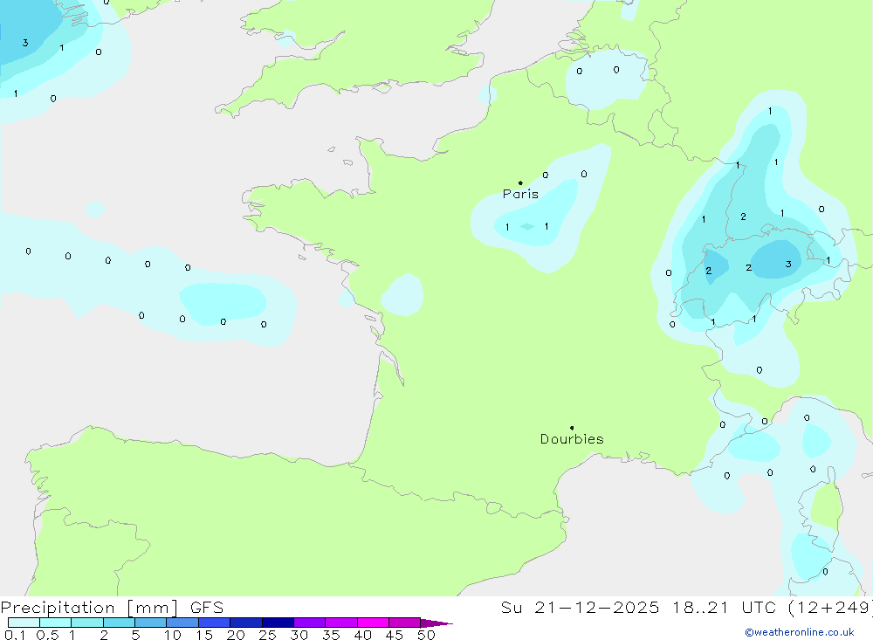Click the 'Precipitation [mm]' title text
The image size is (873, 640).
click(89, 608)
